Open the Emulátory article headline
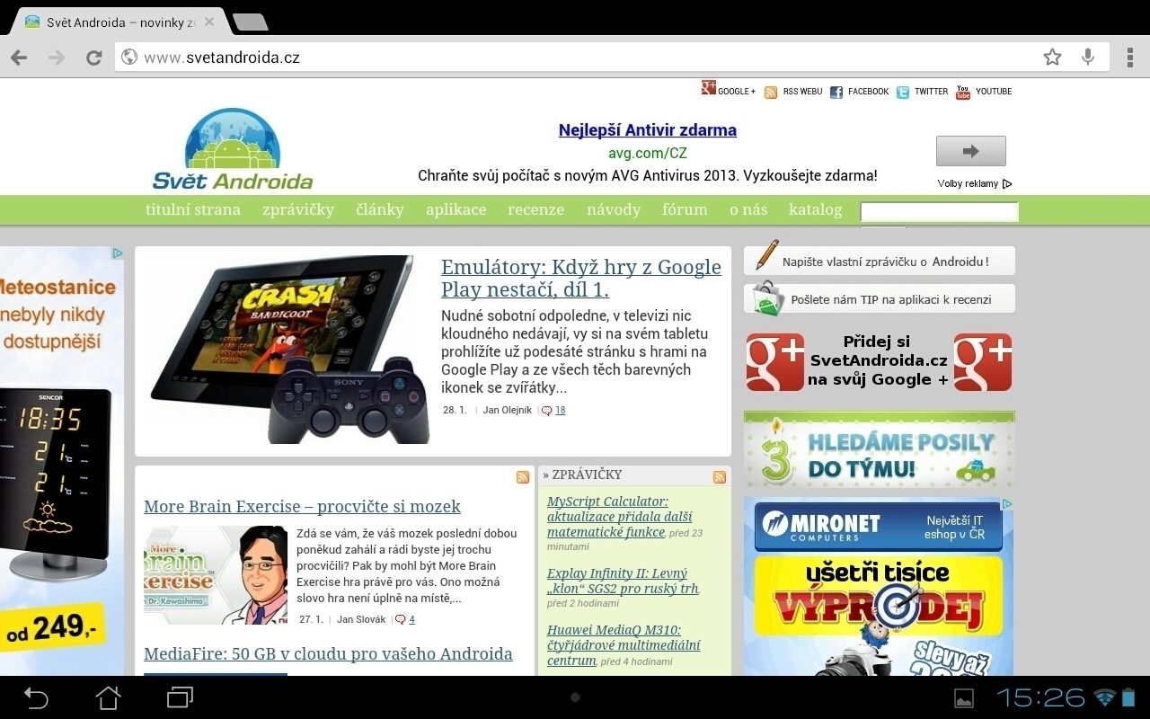Image resolution: width=1150 pixels, height=719 pixels. pyautogui.click(x=581, y=278)
